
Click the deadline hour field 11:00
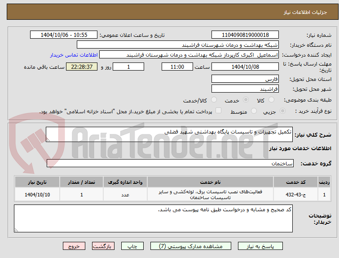pyautogui.click(x=177, y=67)
